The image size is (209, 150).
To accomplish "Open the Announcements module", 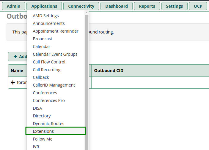I will coord(49,23).
